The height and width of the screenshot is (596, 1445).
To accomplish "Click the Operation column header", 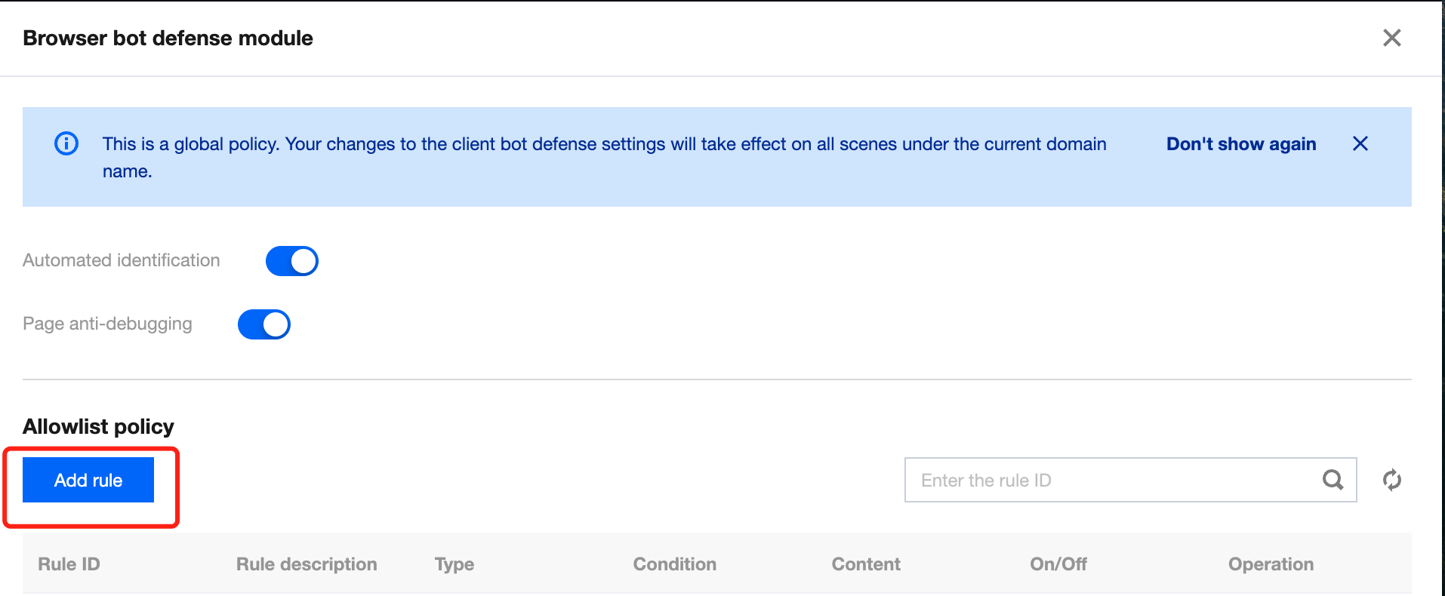I will pyautogui.click(x=1271, y=564).
